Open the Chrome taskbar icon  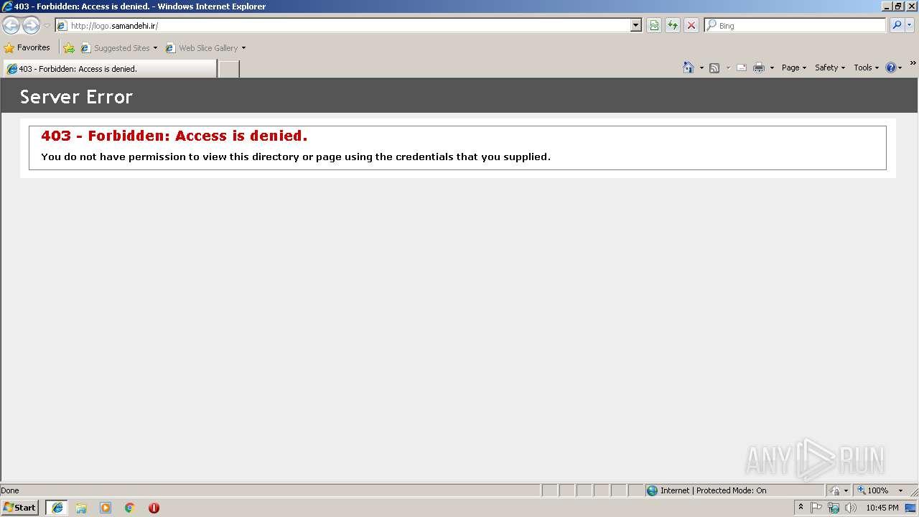click(130, 508)
